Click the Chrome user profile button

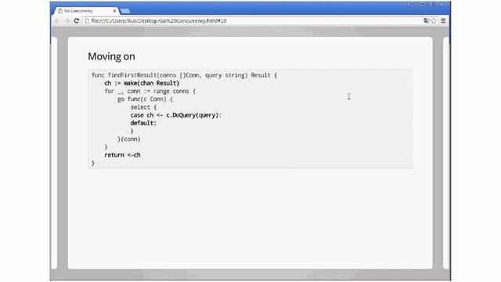[x=412, y=4]
